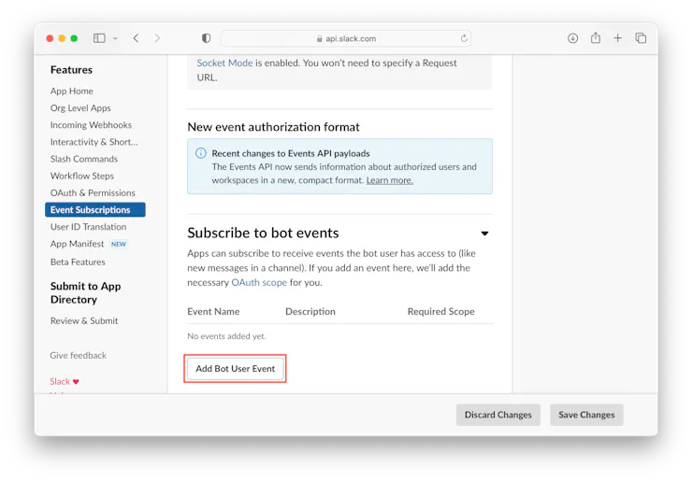
Task: Collapse the Subscribe to bot events section
Action: click(484, 233)
